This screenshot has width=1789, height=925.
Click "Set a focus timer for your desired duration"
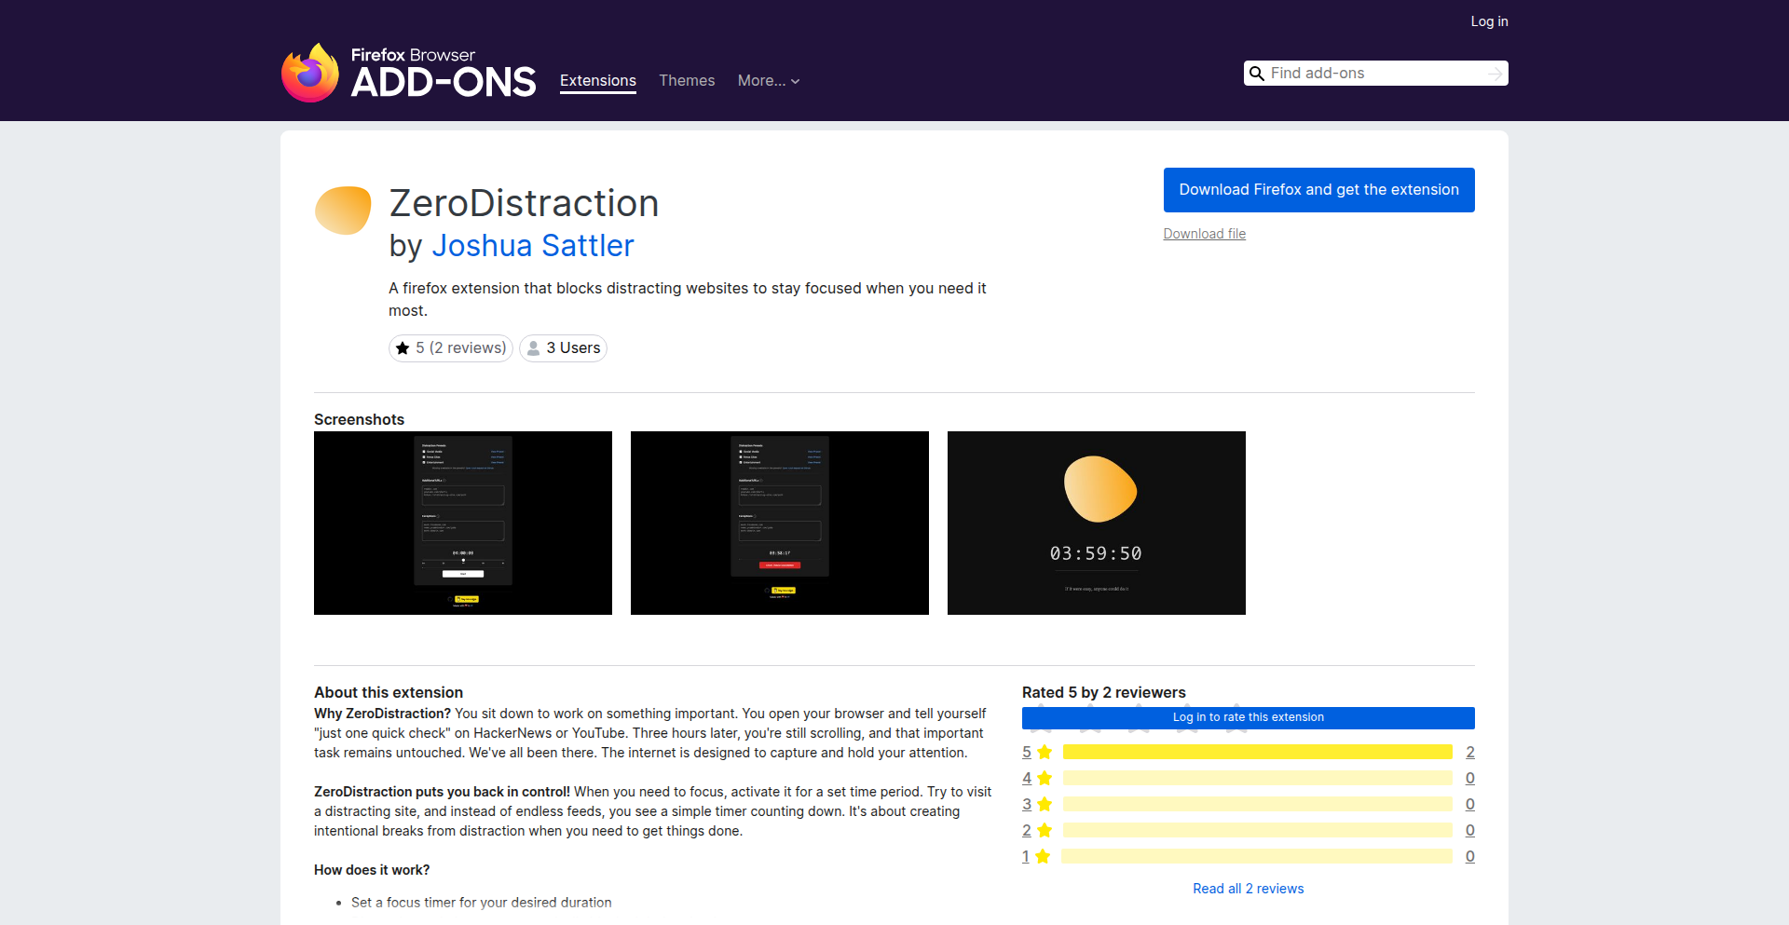point(482,903)
